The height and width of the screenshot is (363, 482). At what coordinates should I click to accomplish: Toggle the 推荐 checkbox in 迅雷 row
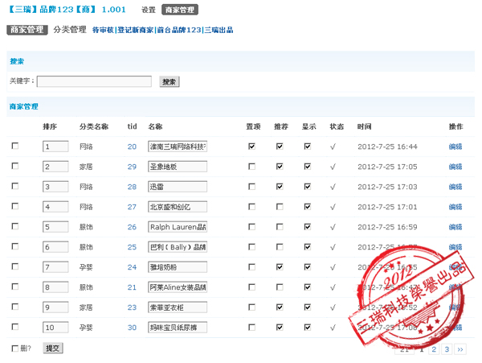coord(280,187)
